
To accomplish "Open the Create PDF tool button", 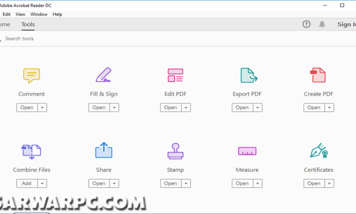I will click(314, 107).
